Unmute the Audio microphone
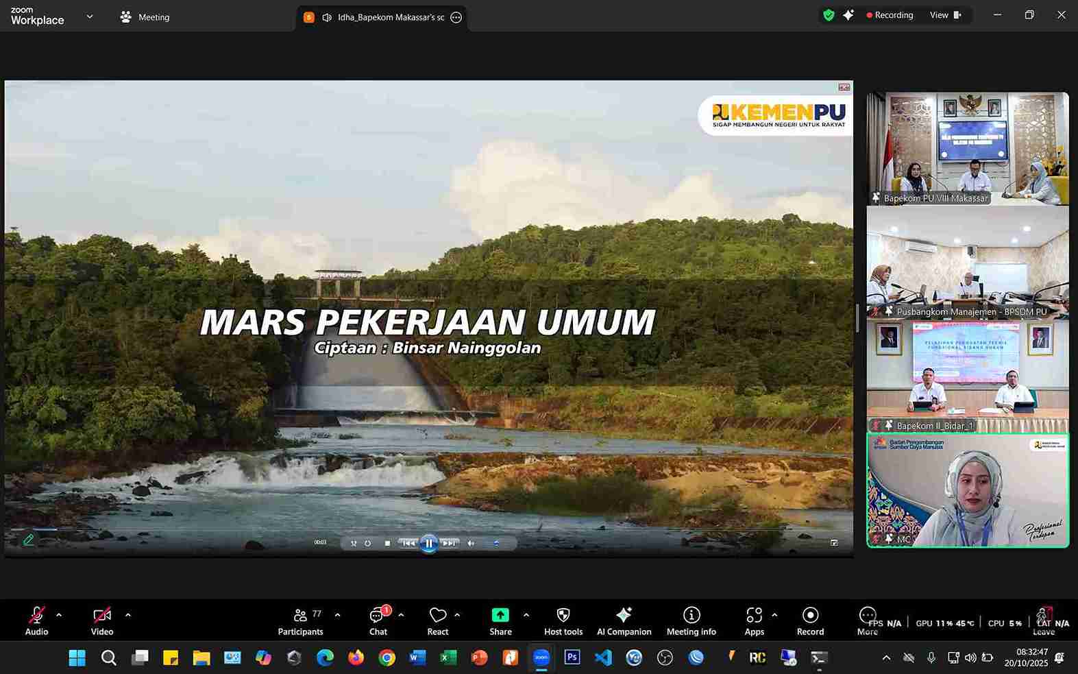The image size is (1078, 674). coord(37,621)
